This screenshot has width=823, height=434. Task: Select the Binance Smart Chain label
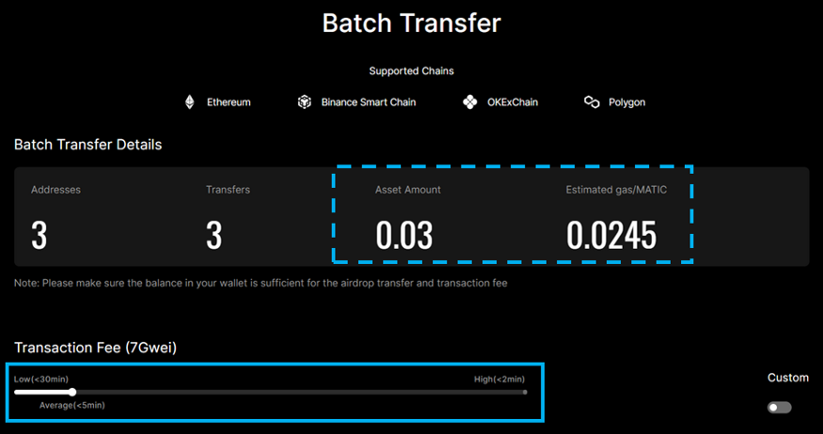(368, 102)
